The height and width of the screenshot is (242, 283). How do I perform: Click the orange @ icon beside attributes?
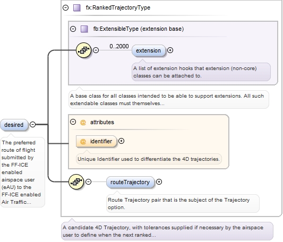tap(83, 123)
